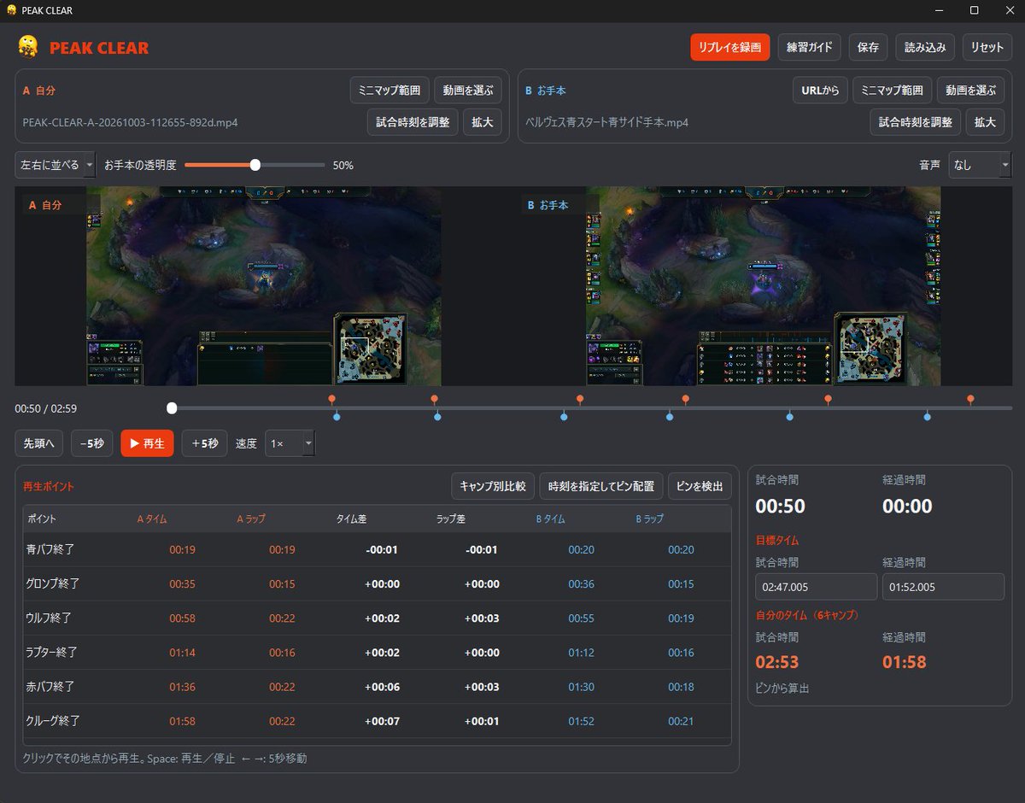This screenshot has width=1025, height=803.
Task: Select the ウルフ終了 row
Action: [377, 618]
